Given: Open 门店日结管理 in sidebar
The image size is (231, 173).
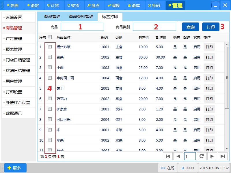Looking at the screenshot, I should click(x=18, y=60).
